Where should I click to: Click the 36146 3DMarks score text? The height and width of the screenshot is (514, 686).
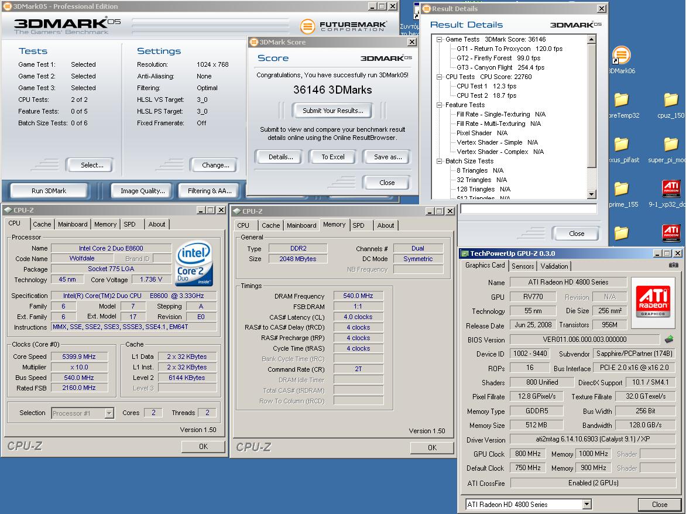pyautogui.click(x=332, y=90)
